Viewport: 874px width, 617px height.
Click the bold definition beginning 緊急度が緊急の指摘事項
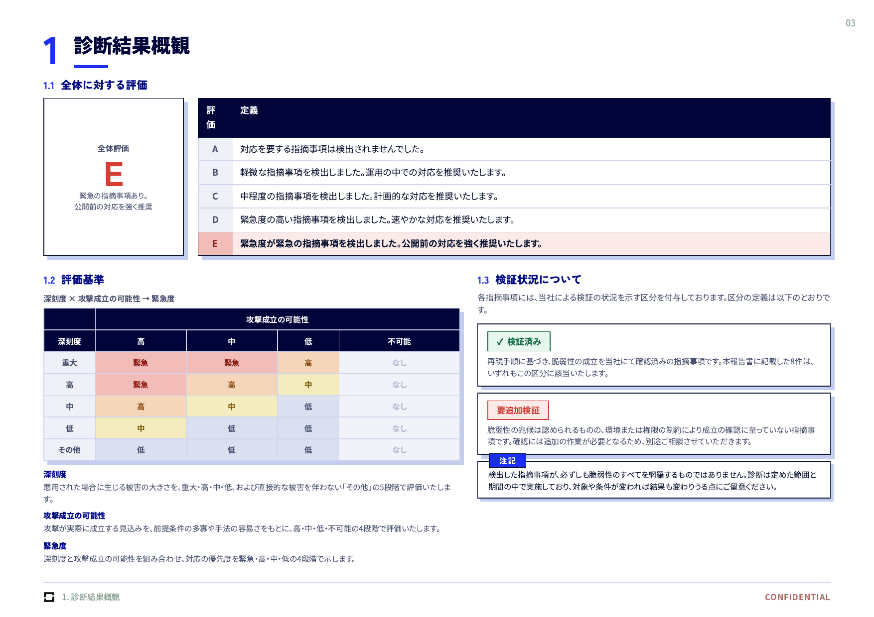pyautogui.click(x=391, y=243)
